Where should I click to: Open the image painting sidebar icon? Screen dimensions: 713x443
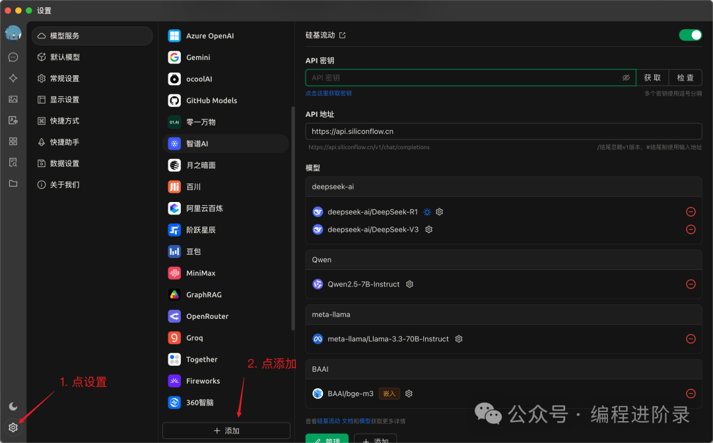(x=13, y=99)
